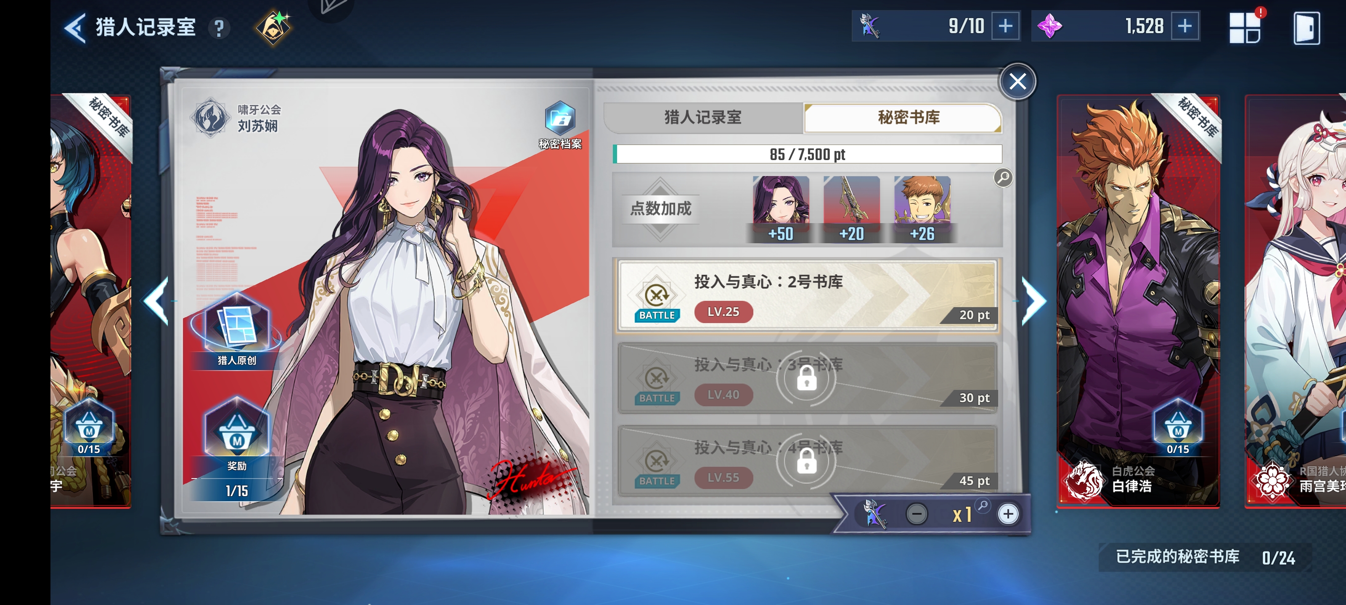Open the 猎人原创 hexagon icon
1346x605 pixels.
pos(237,330)
